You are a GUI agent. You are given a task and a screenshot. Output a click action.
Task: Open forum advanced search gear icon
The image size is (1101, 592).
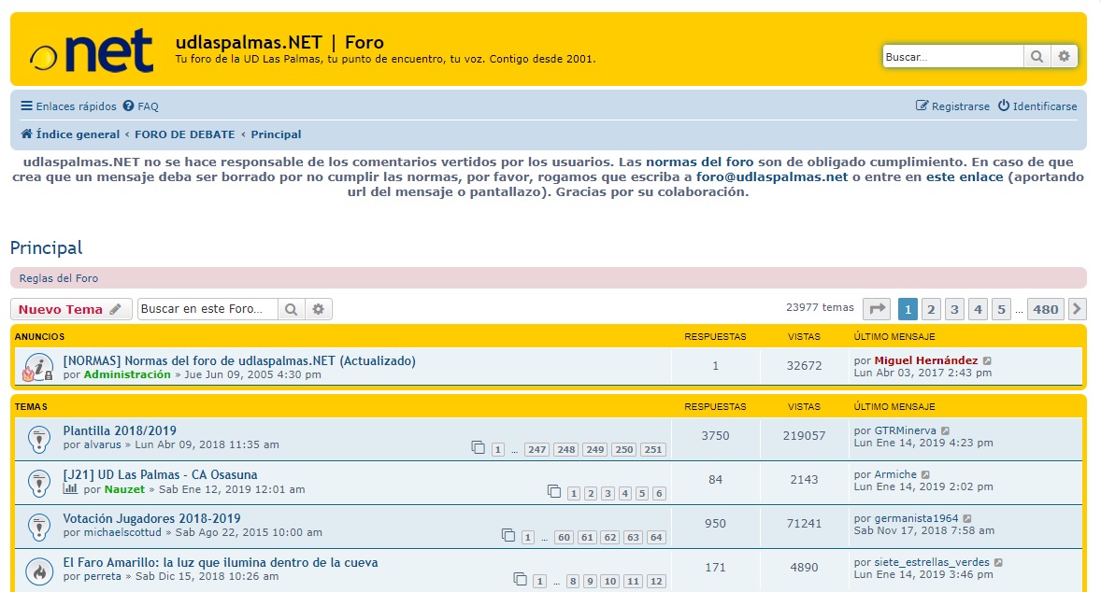tap(318, 309)
